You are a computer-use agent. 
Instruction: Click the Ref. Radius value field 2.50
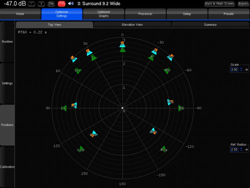[234, 150]
